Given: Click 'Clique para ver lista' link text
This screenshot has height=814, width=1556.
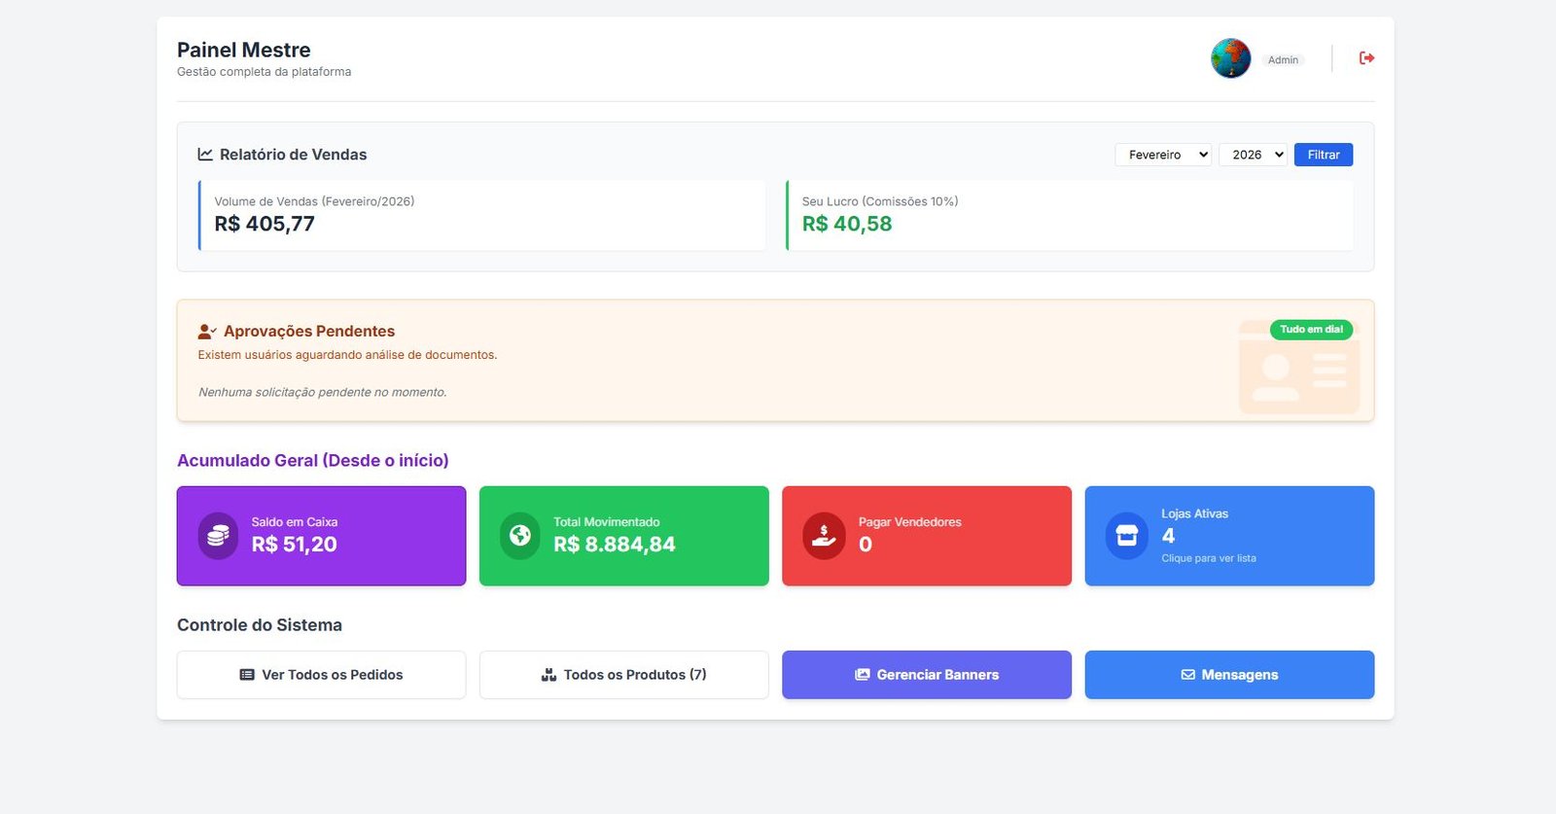Looking at the screenshot, I should pyautogui.click(x=1208, y=558).
